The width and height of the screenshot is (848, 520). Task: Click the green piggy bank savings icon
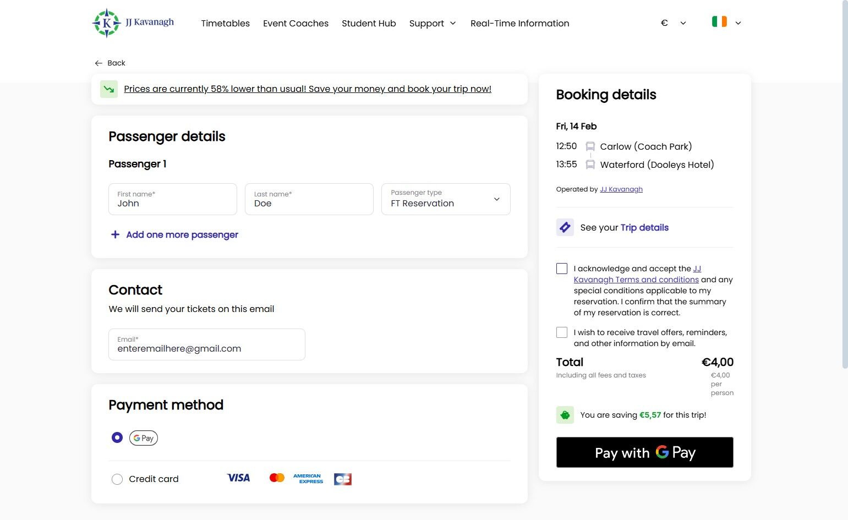pos(565,415)
